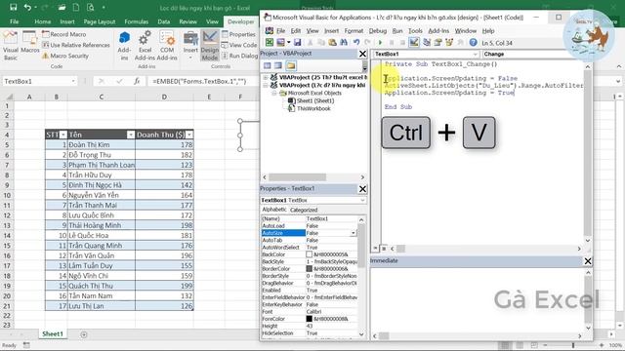
Task: Click the Undo arrow in VBA toolbar
Action: tap(356, 42)
